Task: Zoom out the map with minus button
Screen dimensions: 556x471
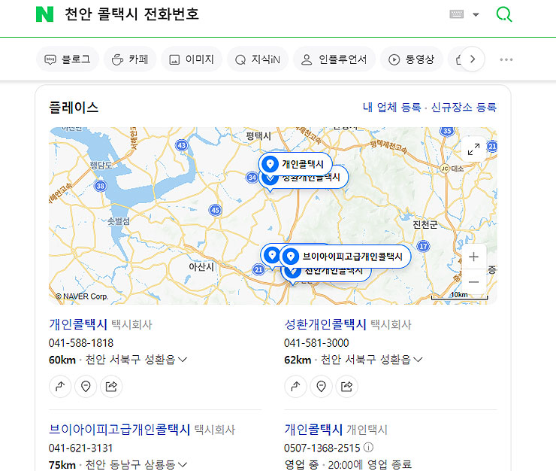Action: [473, 282]
